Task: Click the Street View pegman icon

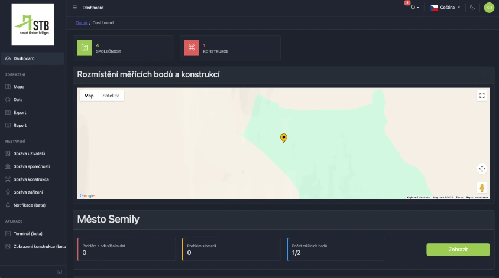Action: pyautogui.click(x=482, y=188)
